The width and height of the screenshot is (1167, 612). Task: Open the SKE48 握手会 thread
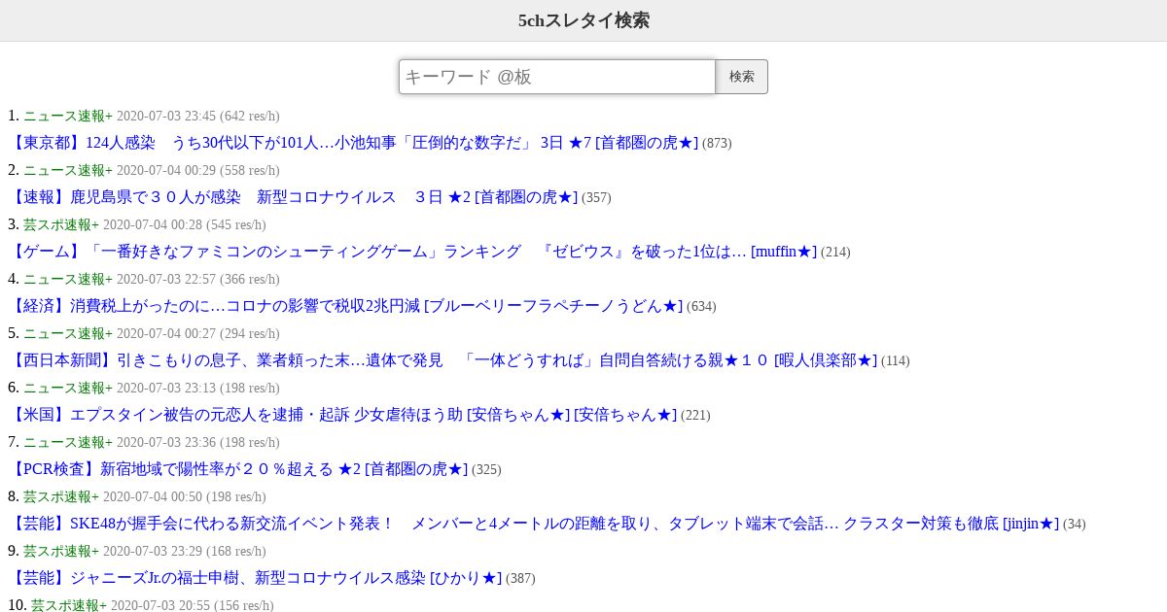click(x=534, y=524)
